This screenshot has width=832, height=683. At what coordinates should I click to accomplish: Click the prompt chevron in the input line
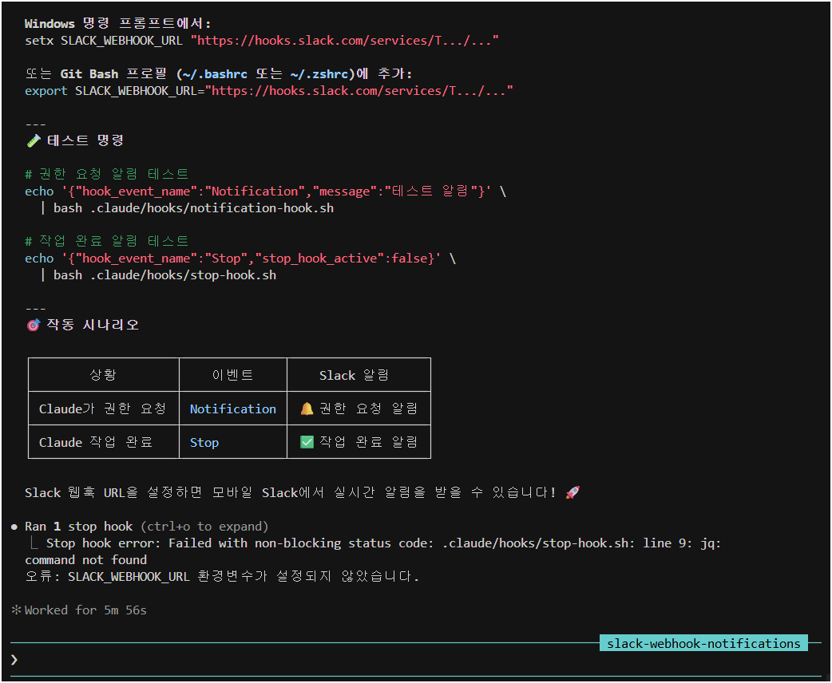[14, 660]
